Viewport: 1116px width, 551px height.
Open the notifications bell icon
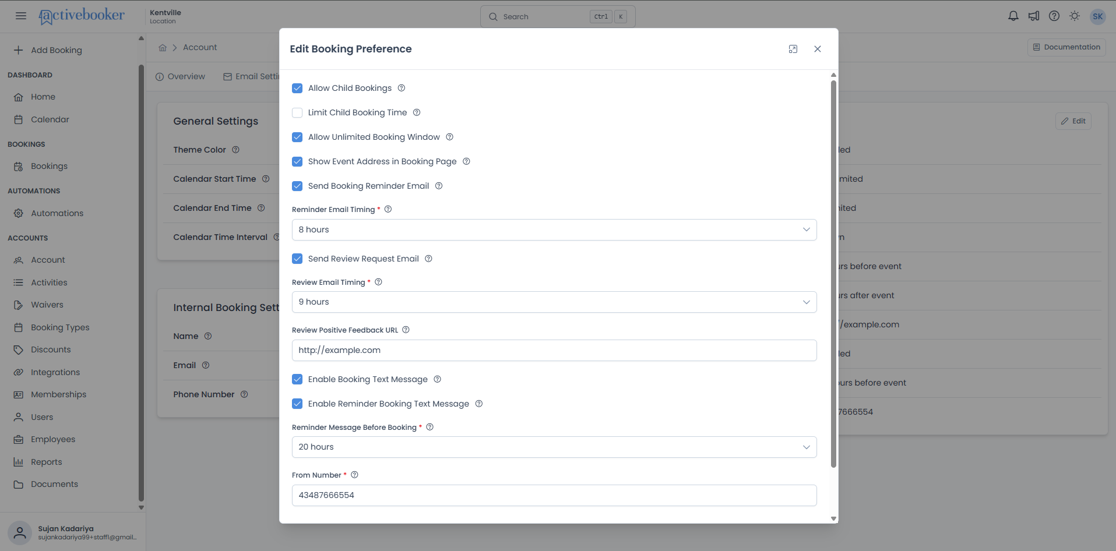(1013, 16)
